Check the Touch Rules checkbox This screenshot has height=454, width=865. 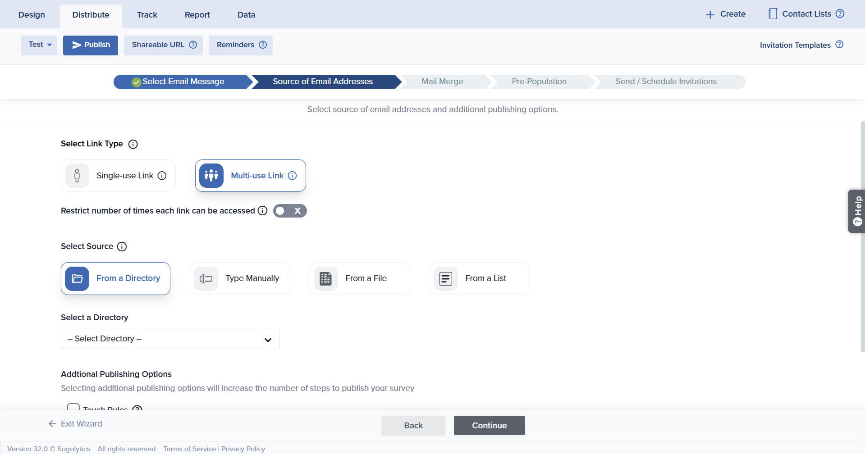[x=73, y=407]
